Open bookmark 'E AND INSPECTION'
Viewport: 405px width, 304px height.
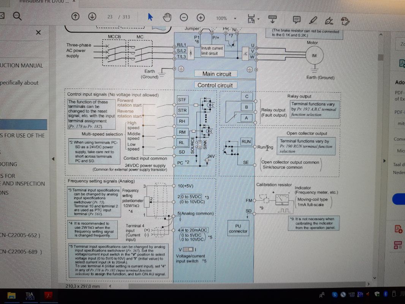point(22,184)
